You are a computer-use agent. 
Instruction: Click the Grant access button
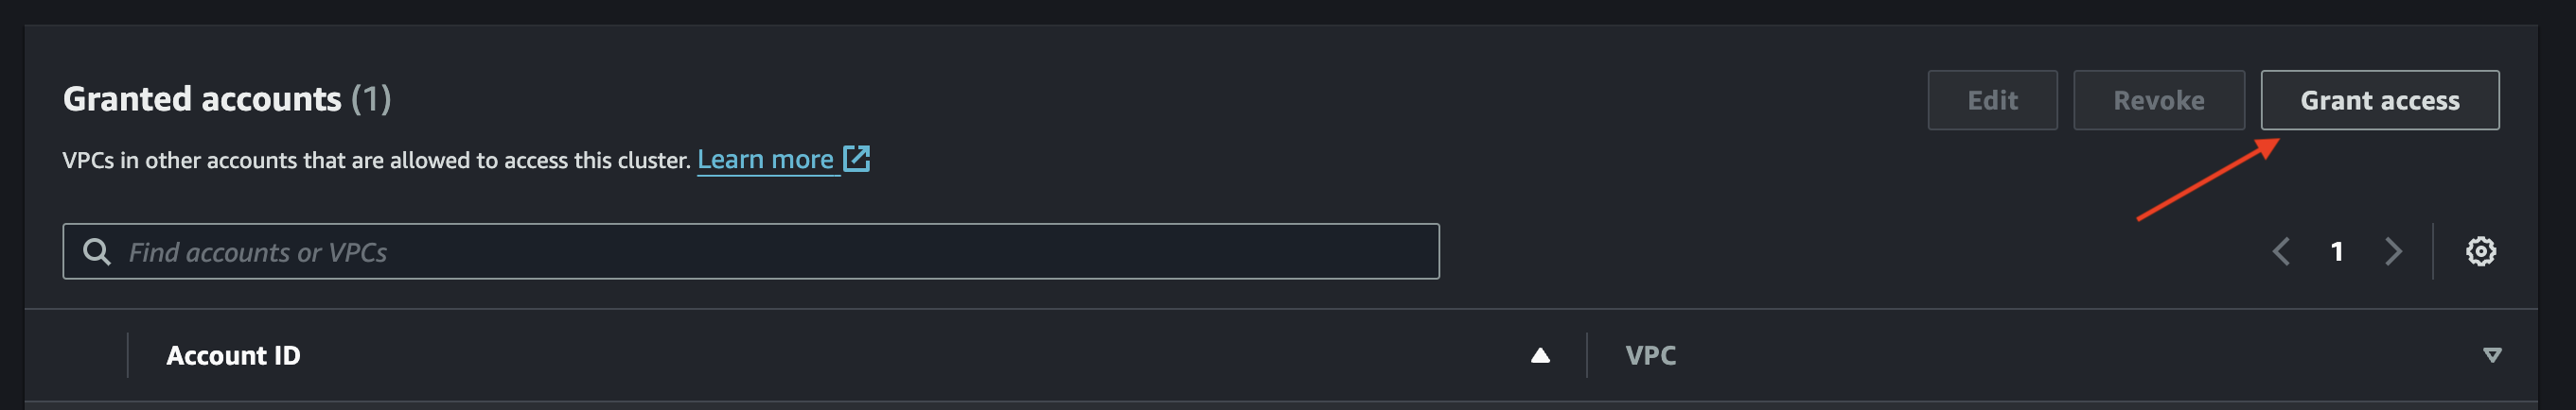[x=2379, y=100]
